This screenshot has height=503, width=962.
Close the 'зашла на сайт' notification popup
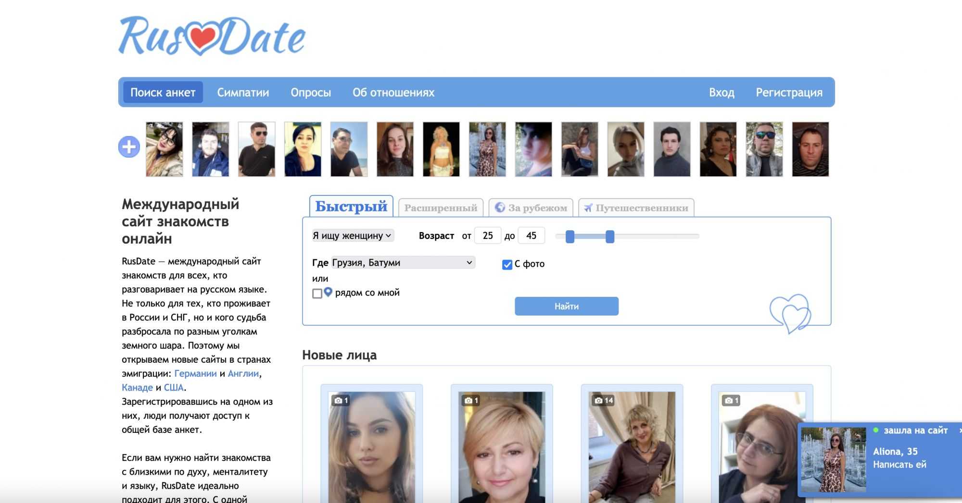pos(960,430)
